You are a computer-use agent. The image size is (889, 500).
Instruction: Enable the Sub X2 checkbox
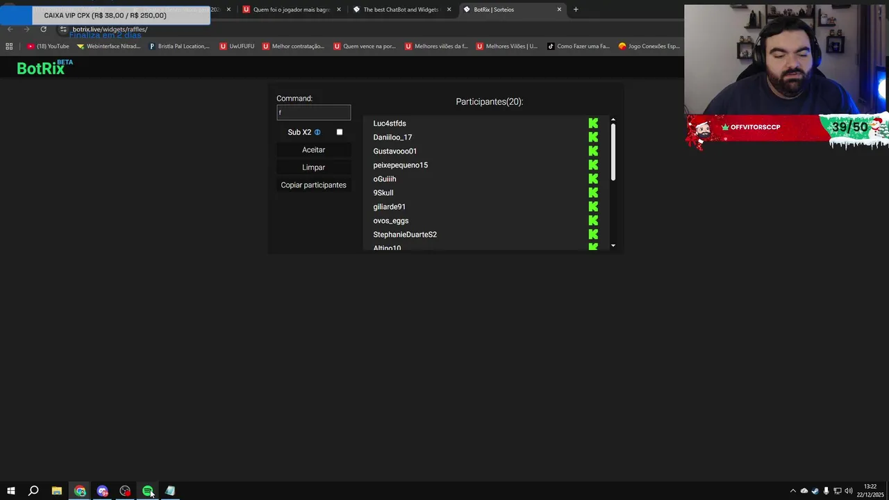point(340,132)
